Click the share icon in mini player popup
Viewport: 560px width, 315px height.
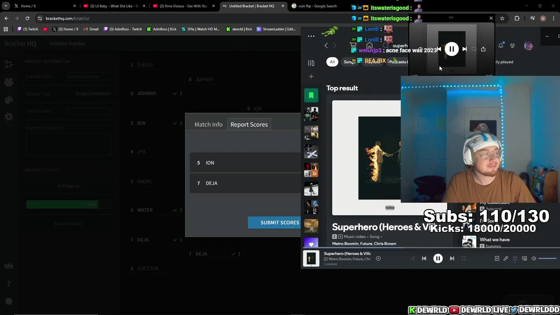(483, 49)
